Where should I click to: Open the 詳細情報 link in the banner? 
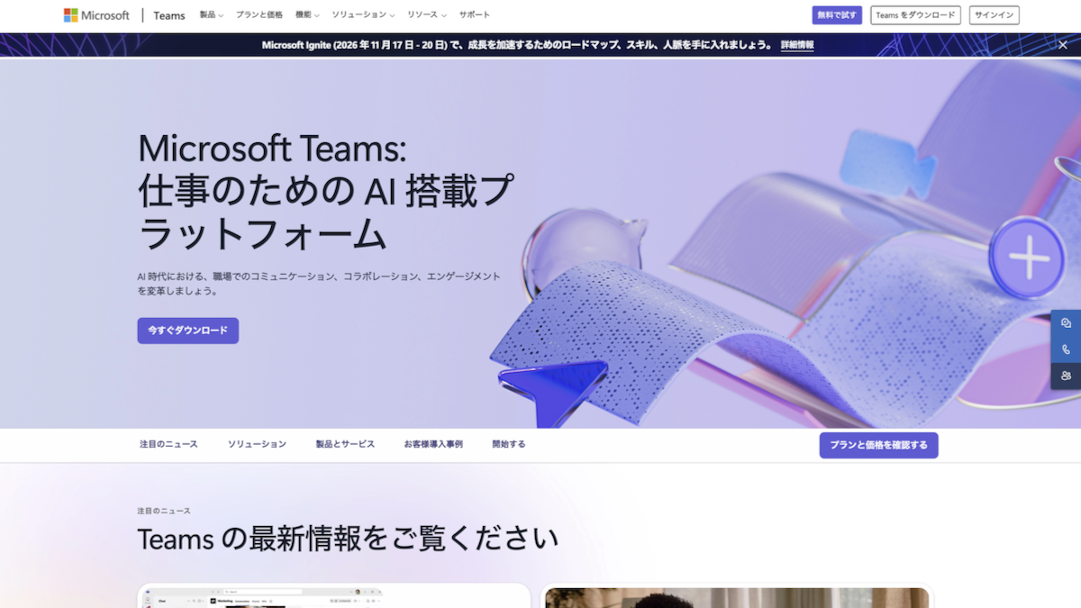797,45
